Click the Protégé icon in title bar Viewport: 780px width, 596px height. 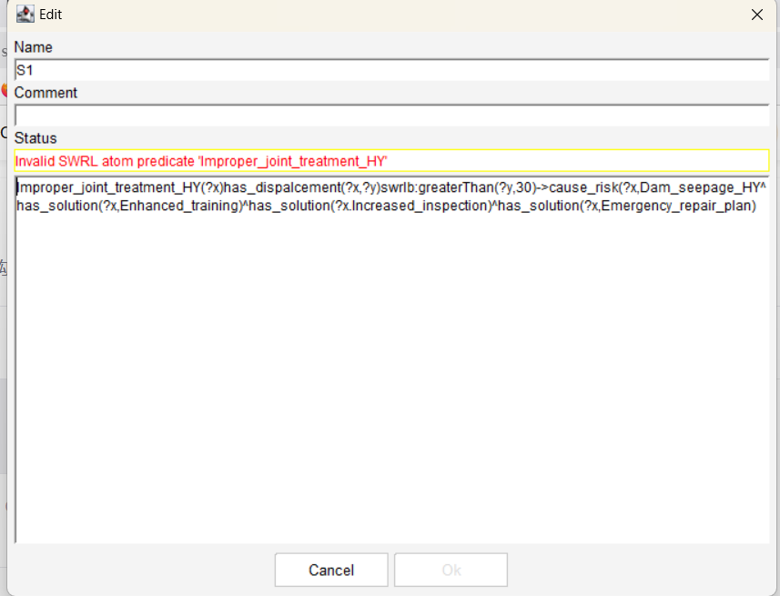tap(25, 14)
